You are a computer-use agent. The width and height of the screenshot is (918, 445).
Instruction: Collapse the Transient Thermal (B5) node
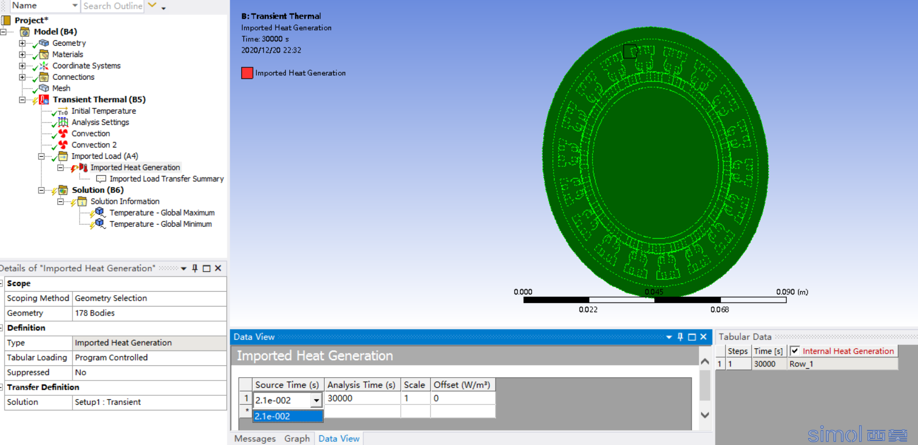[x=22, y=100]
